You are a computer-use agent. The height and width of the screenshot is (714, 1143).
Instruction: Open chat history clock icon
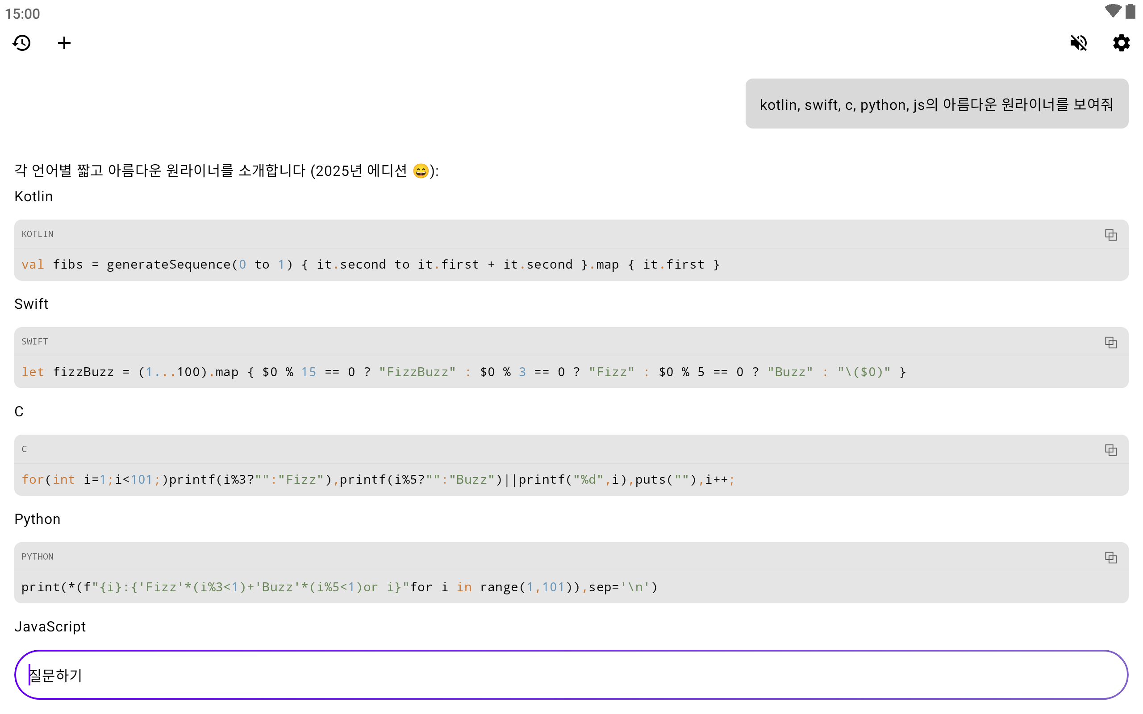[x=22, y=43]
